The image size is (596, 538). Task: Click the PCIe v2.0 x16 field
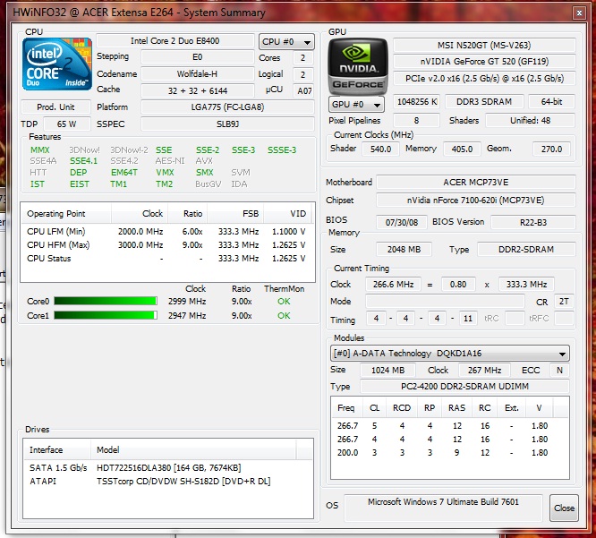point(484,78)
